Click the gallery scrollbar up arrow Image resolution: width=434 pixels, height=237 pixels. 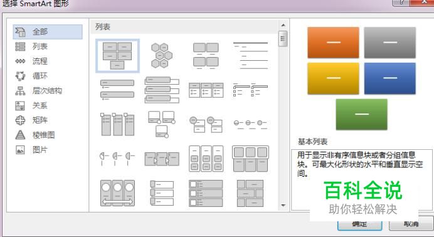[x=283, y=25]
